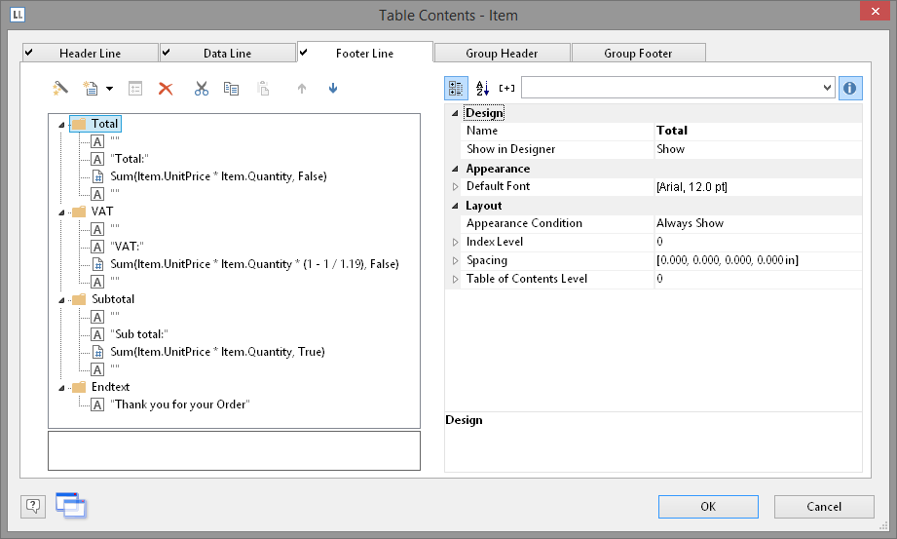The image size is (897, 539).
Task: Move selected item down with blue arrow
Action: click(x=333, y=89)
